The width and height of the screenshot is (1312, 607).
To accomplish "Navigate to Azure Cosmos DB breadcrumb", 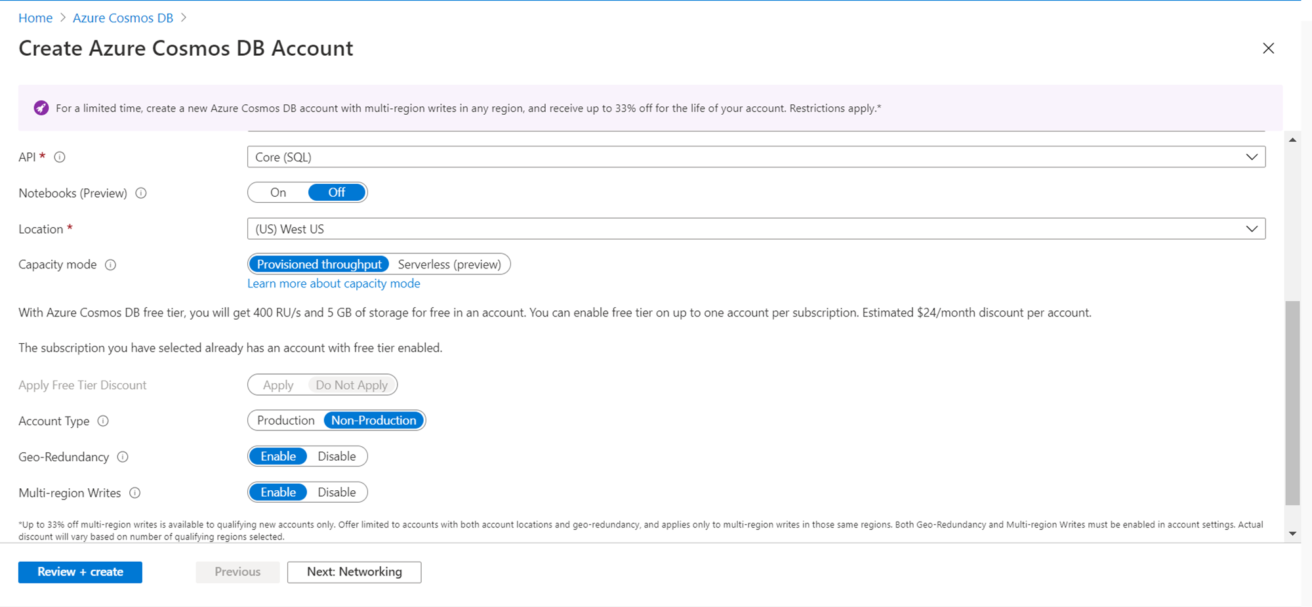I will coord(123,18).
